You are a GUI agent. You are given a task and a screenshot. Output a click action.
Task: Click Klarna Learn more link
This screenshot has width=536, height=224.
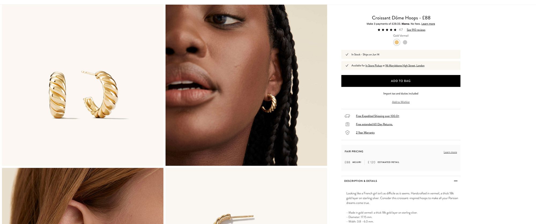tap(428, 24)
